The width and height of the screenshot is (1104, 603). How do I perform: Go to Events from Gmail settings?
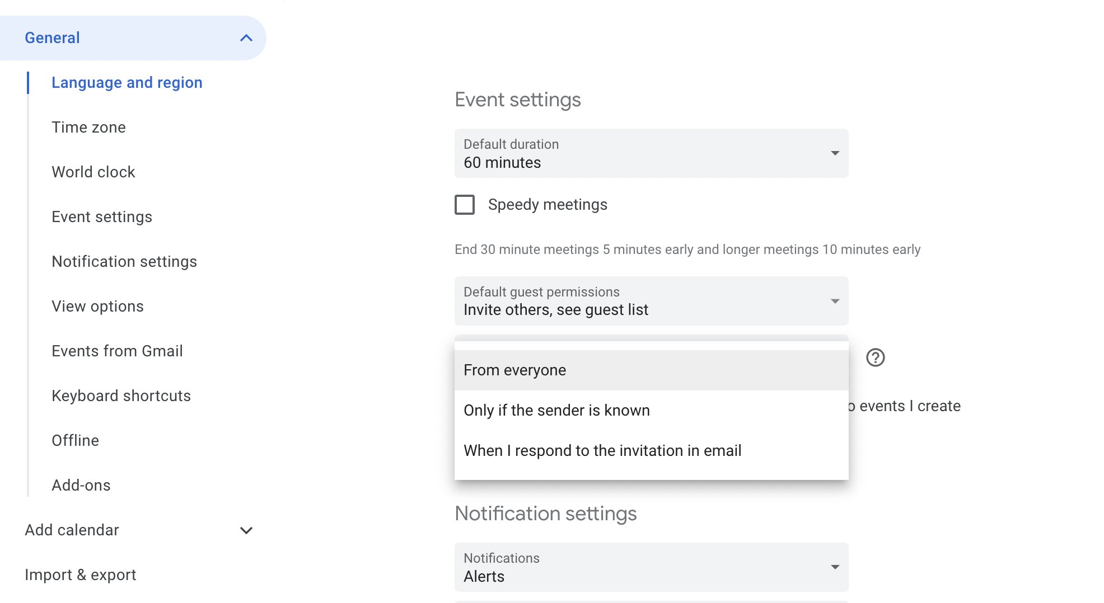(x=117, y=351)
